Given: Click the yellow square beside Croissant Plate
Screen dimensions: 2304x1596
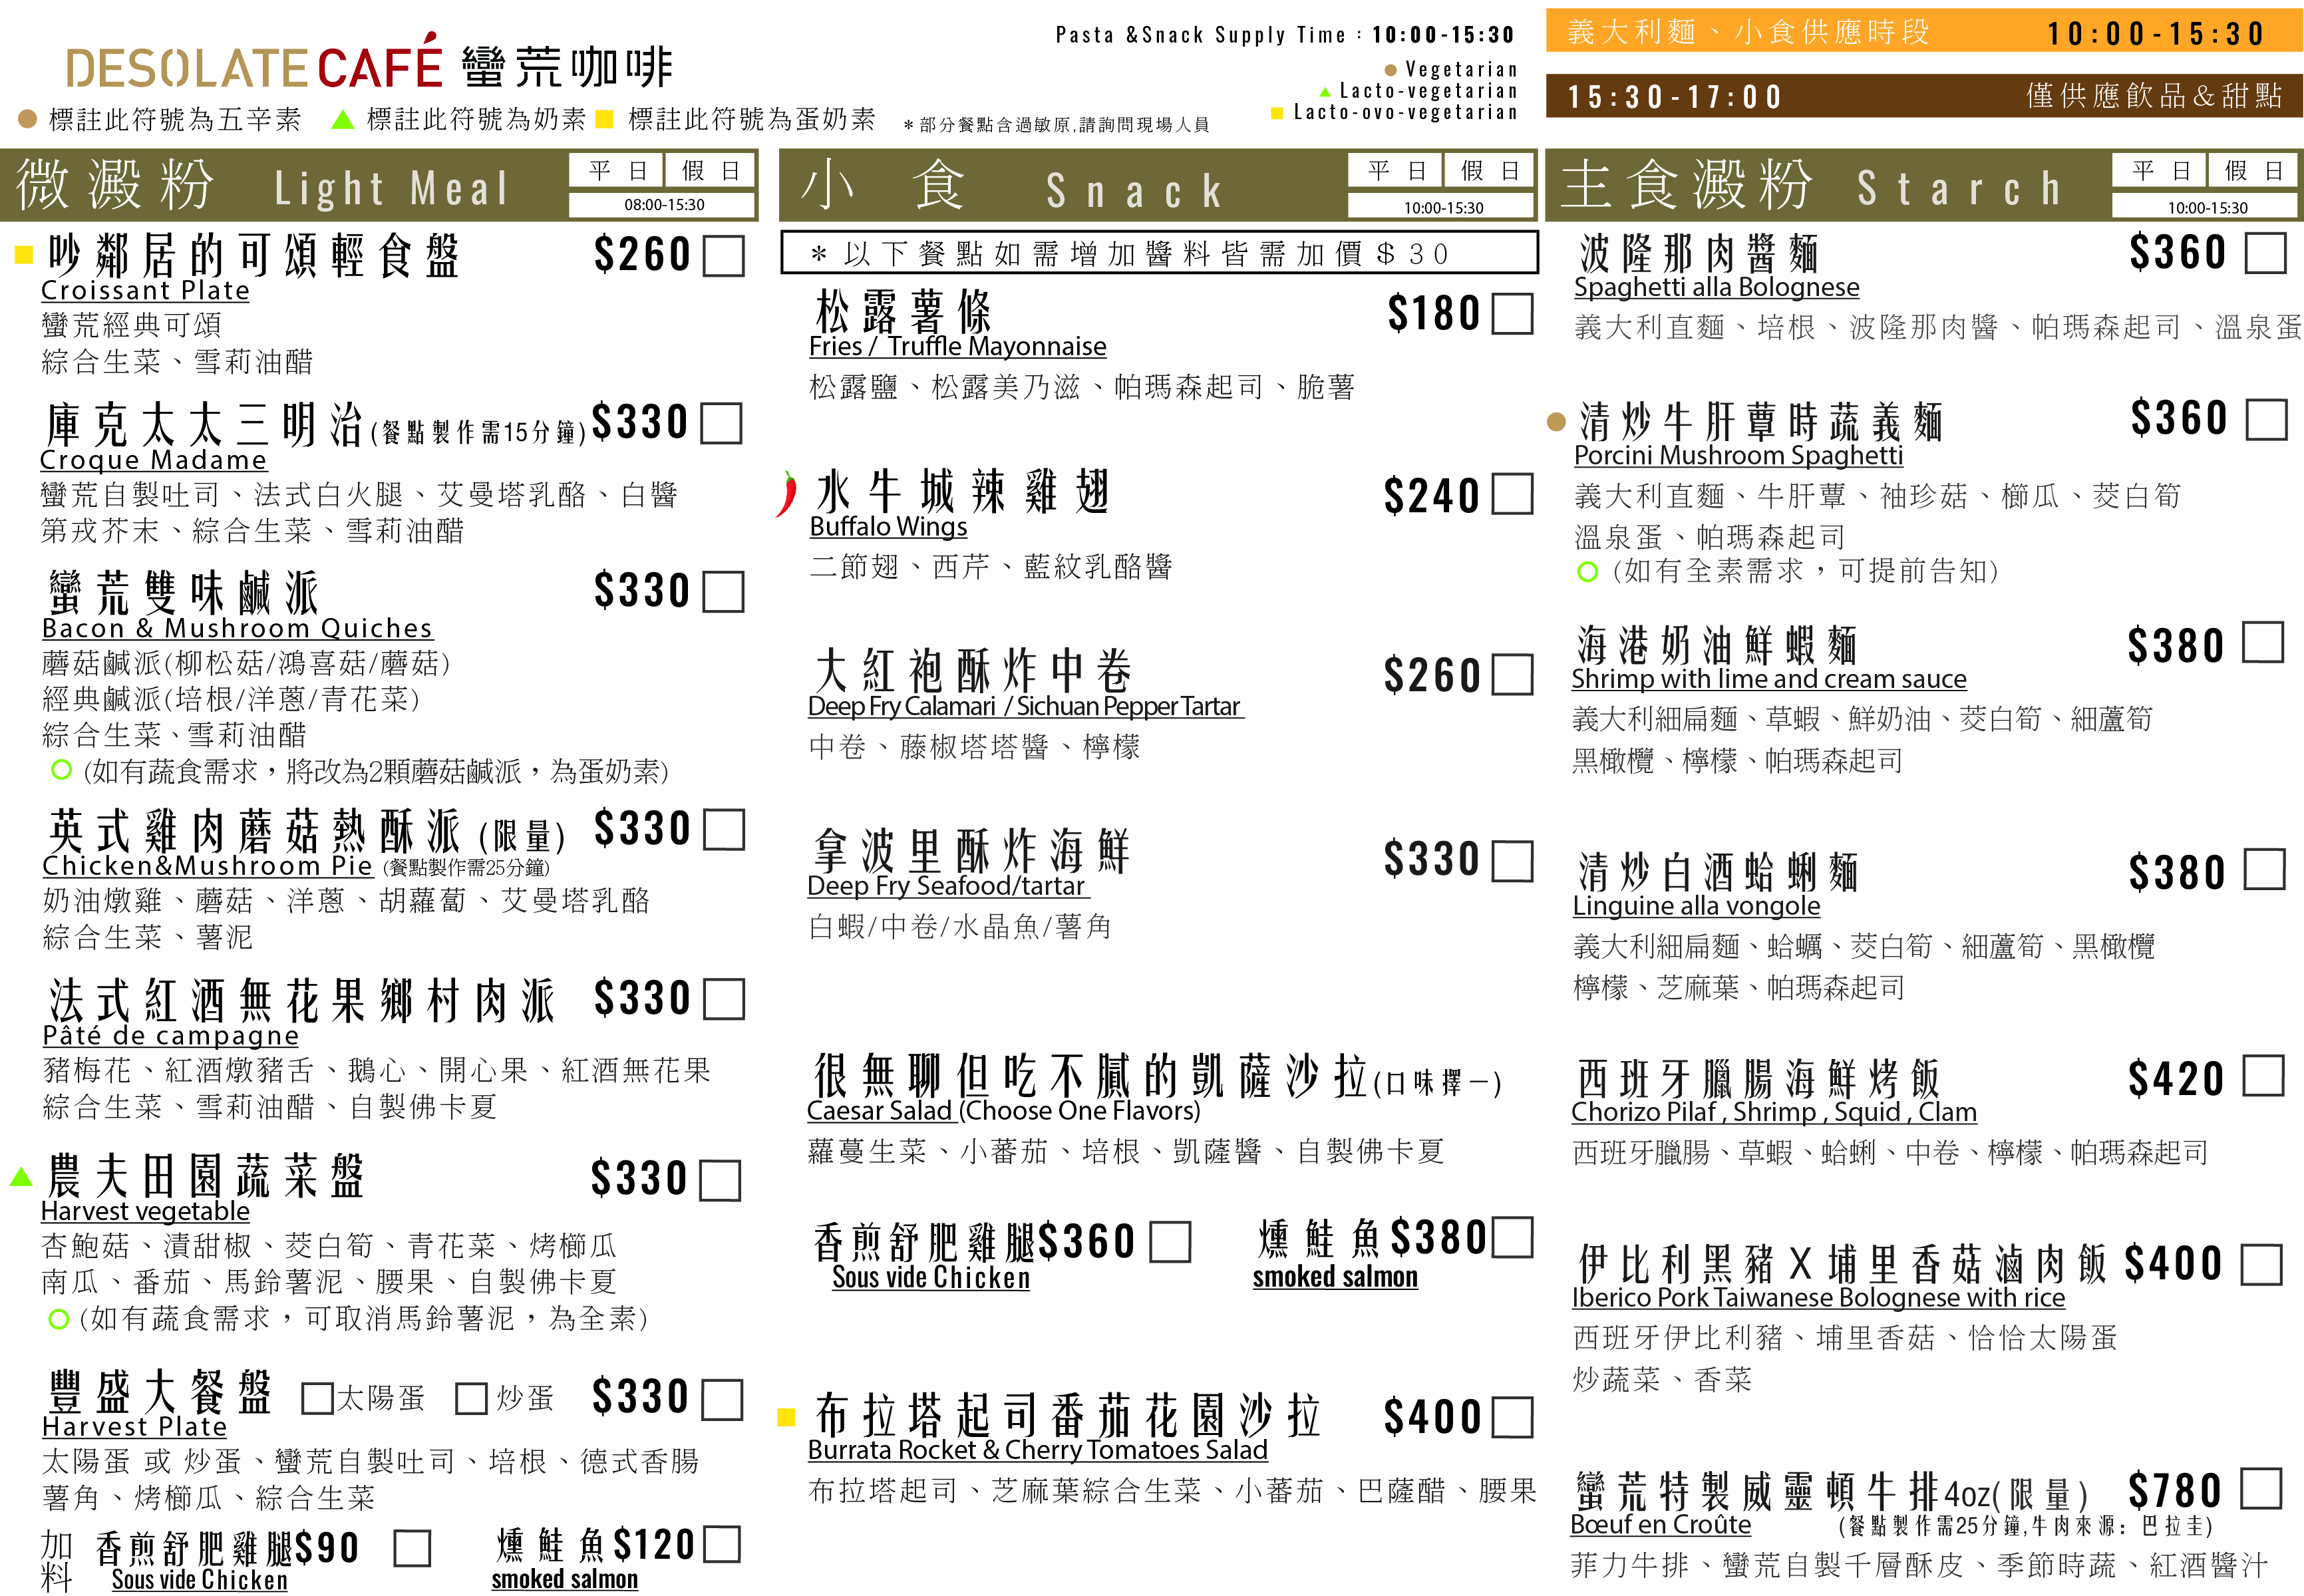Looking at the screenshot, I should [x=24, y=255].
